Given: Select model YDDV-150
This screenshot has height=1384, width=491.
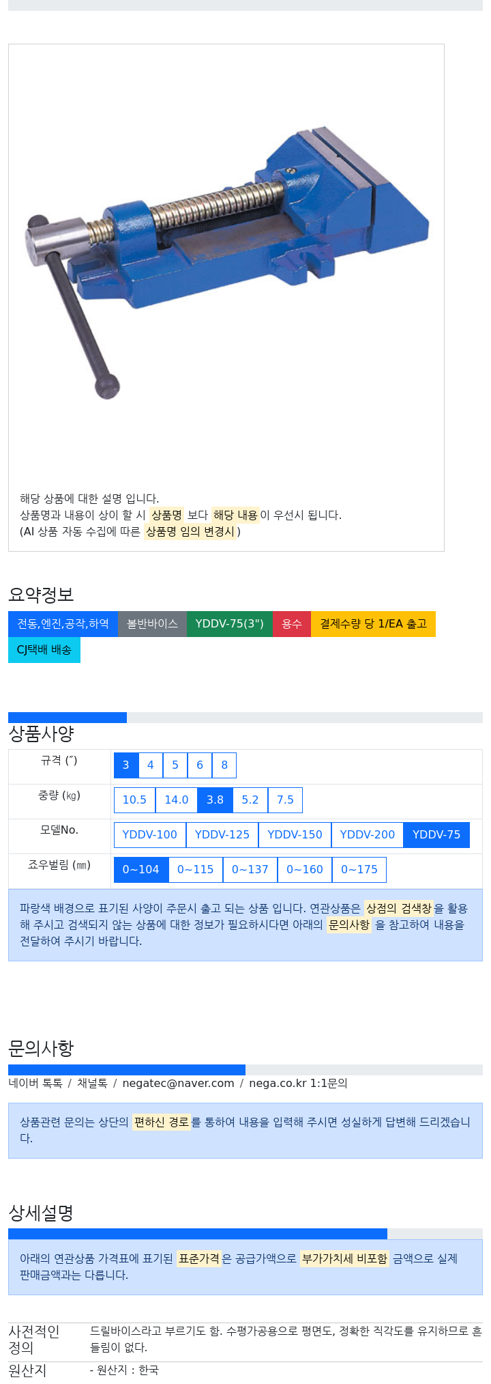Looking at the screenshot, I should [x=295, y=835].
